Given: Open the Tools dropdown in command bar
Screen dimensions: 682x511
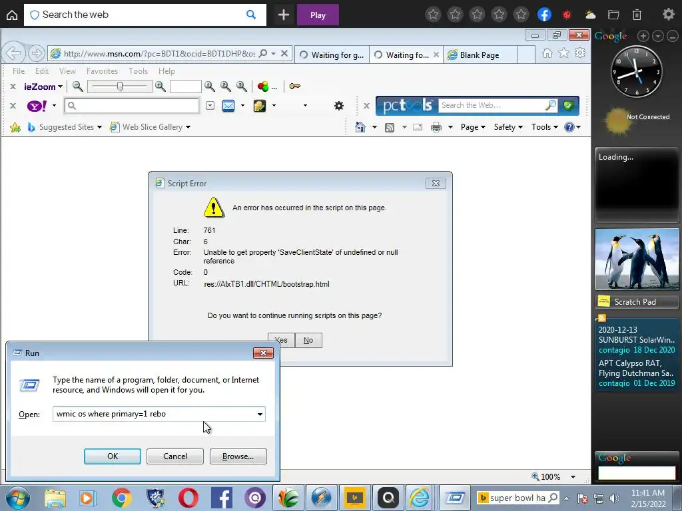Looking at the screenshot, I should tap(545, 127).
